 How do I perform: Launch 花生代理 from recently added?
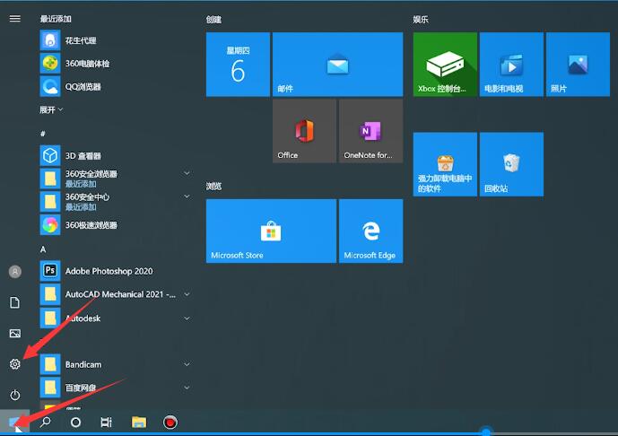[x=115, y=40]
